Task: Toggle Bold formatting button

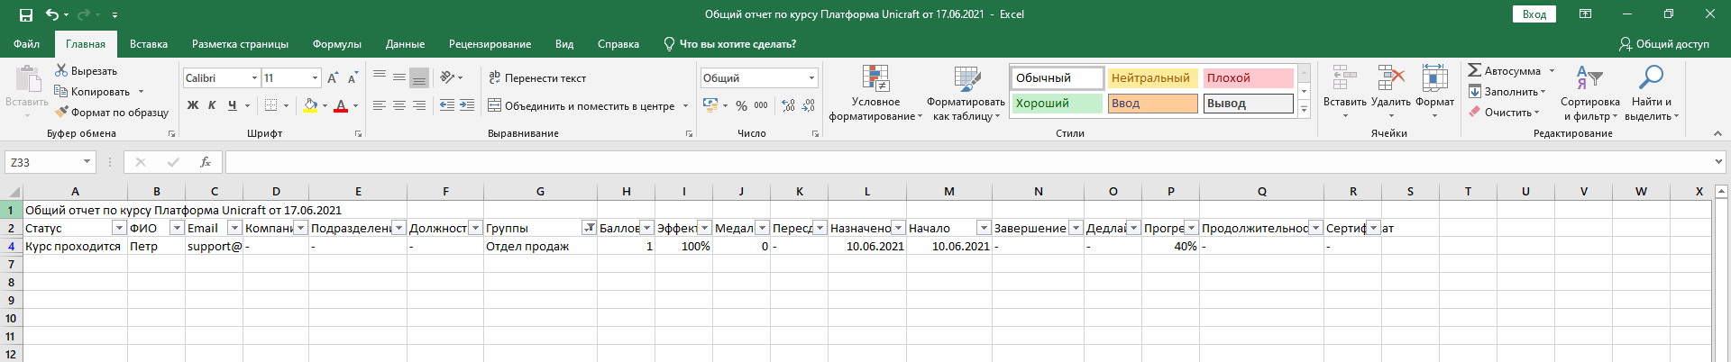Action: pos(192,105)
